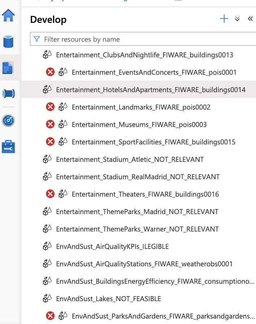The image size is (256, 324).
Task: Open the Monitor hub gauge icon
Action: click(x=8, y=120)
